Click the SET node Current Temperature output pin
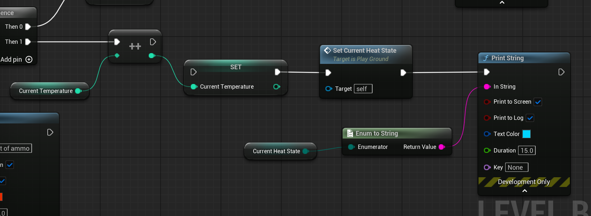Viewport: 591px width, 216px height. coord(277,86)
